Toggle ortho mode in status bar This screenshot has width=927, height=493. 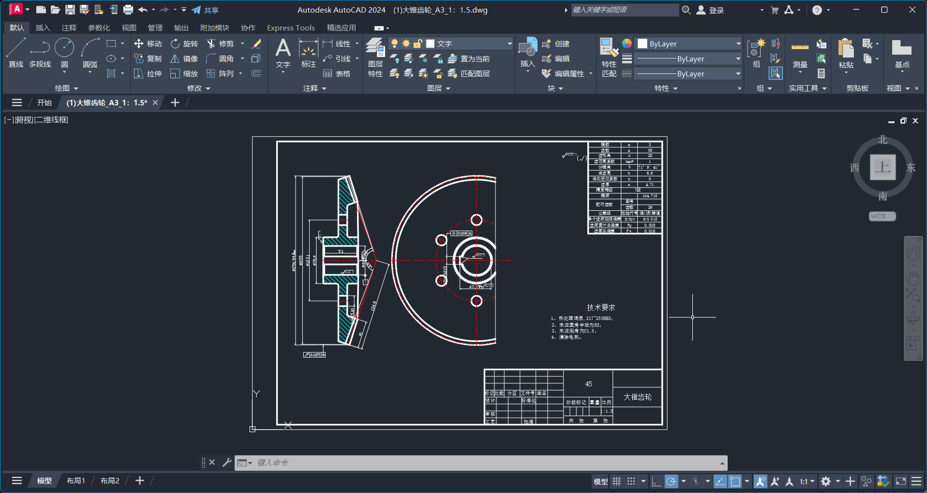point(657,481)
